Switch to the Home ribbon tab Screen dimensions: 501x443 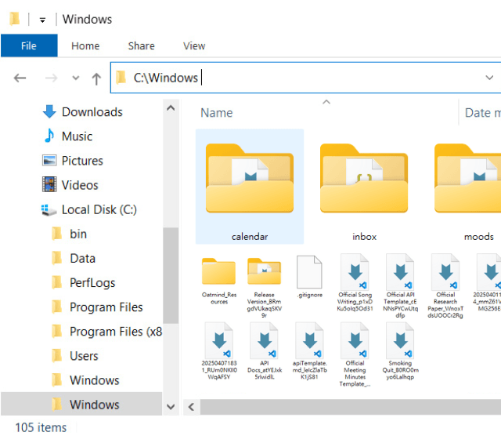pyautogui.click(x=85, y=45)
